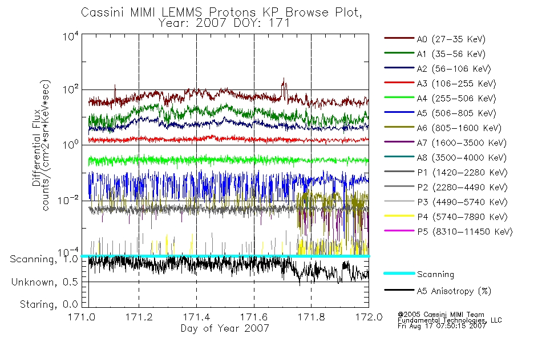Click the A3 (106-255 KeV) legend label
This screenshot has width=542, height=342.
click(456, 84)
